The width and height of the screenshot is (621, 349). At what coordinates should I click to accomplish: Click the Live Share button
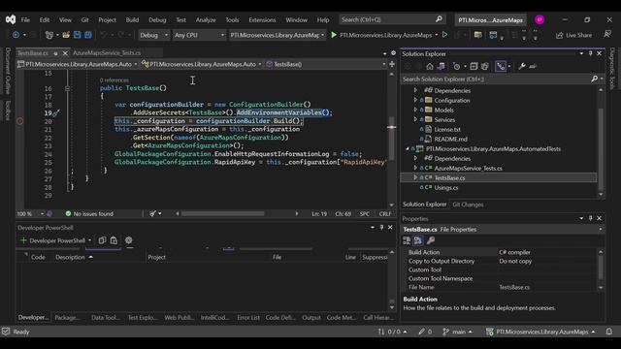point(573,35)
